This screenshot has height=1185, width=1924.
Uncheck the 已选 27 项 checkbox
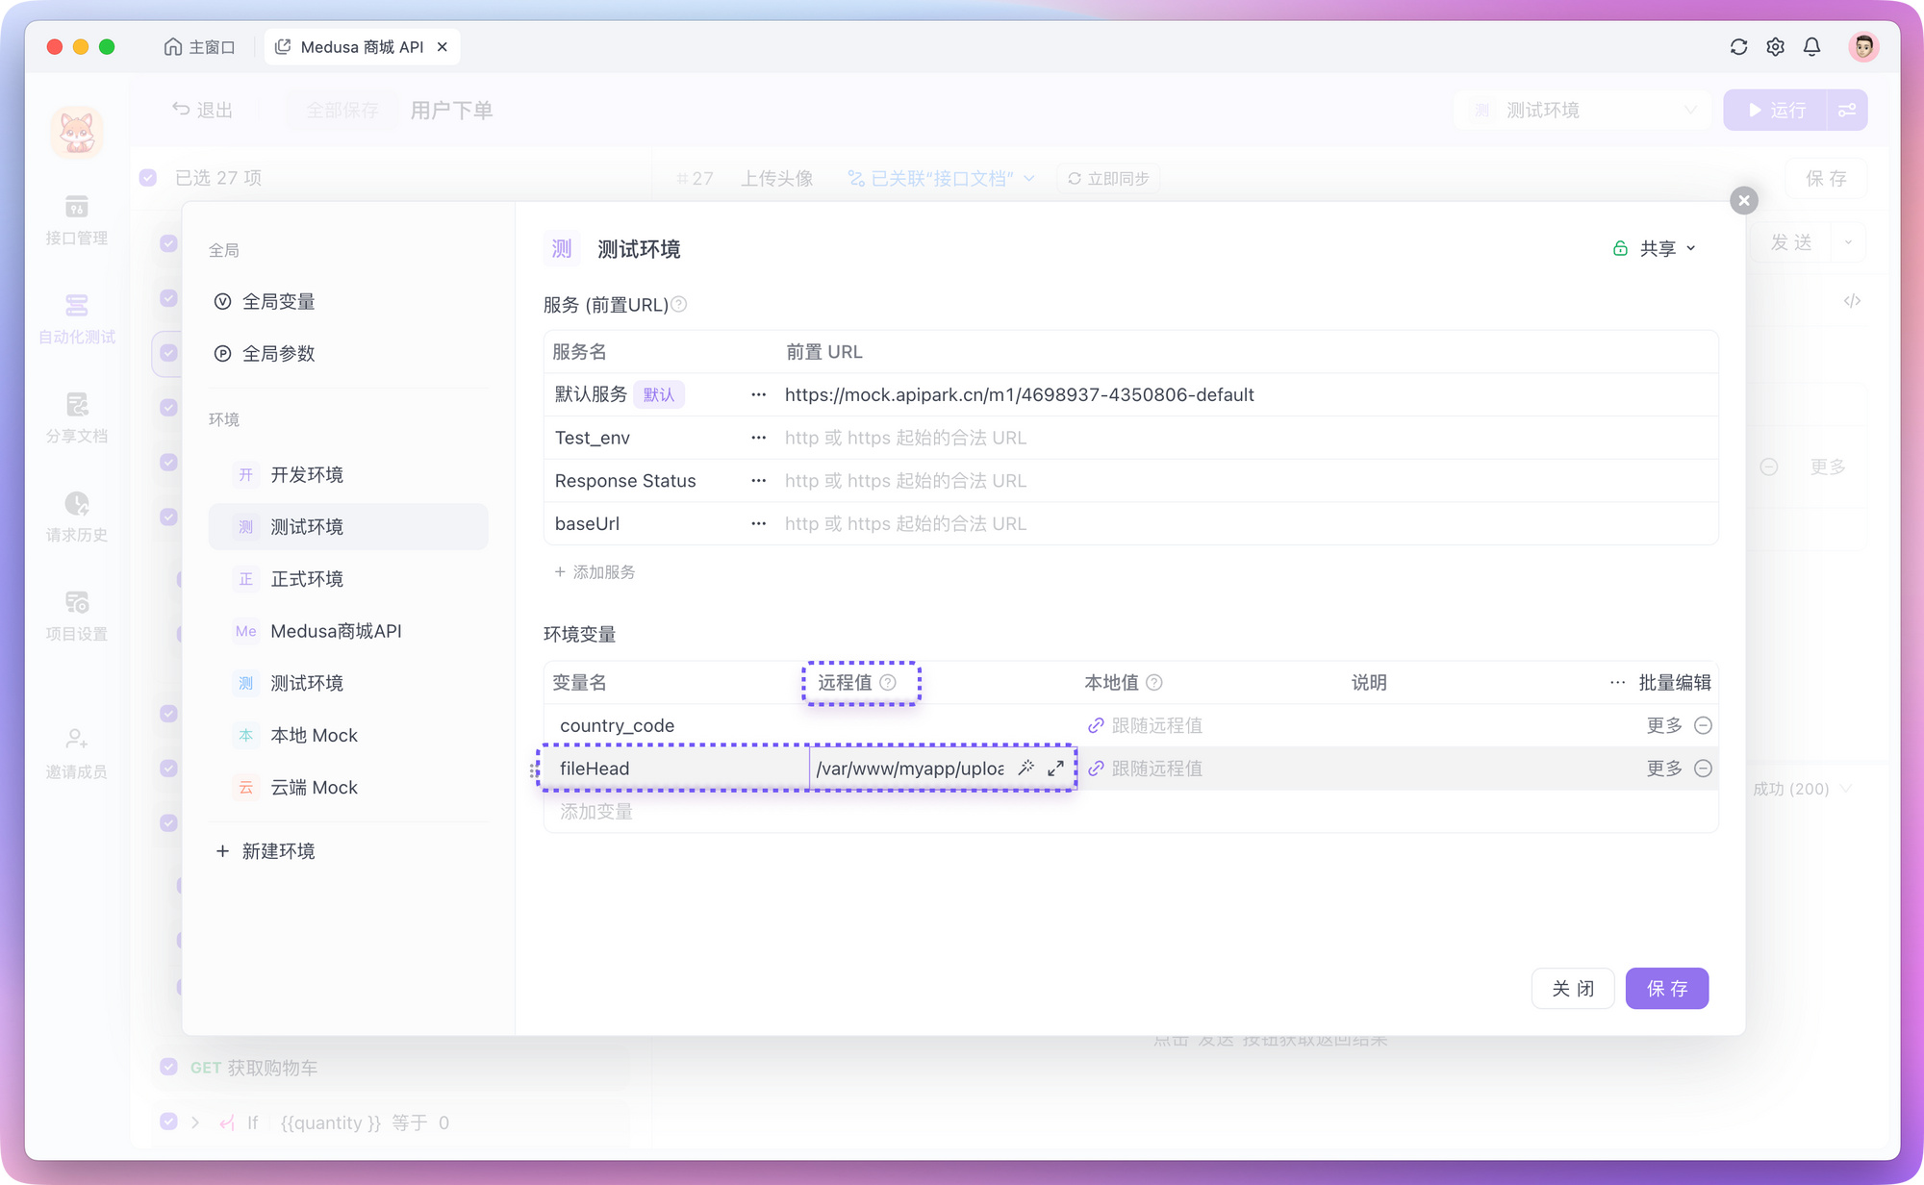point(146,178)
